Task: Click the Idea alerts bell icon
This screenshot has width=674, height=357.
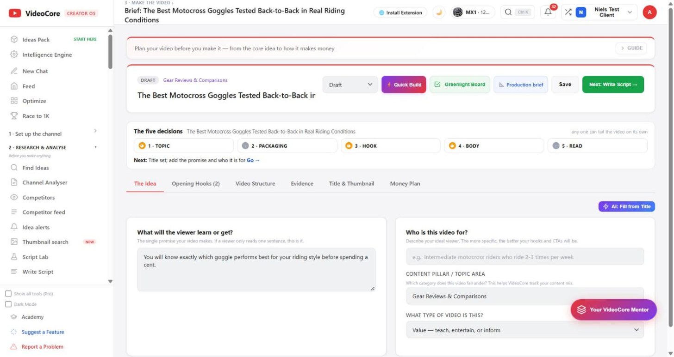Action: (x=14, y=227)
